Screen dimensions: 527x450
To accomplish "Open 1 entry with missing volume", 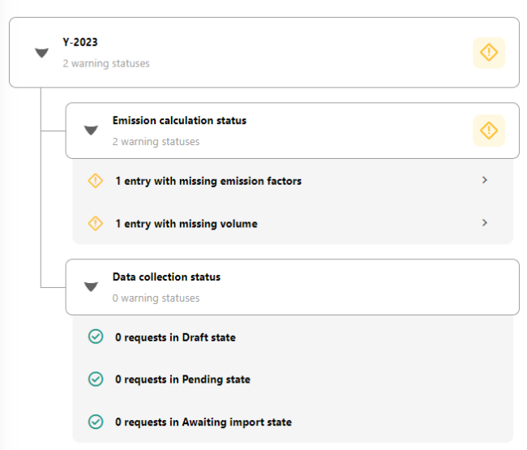I will pyautogui.click(x=186, y=224).
